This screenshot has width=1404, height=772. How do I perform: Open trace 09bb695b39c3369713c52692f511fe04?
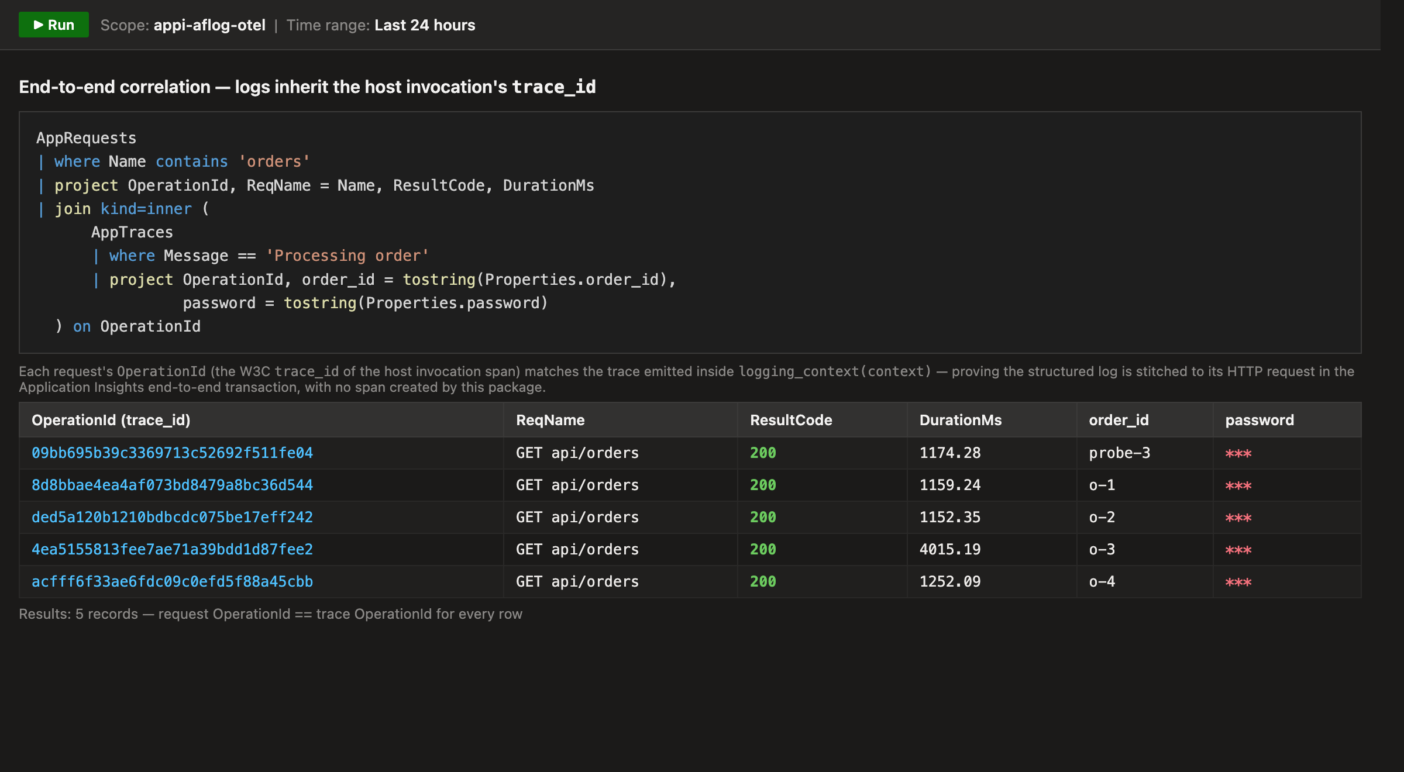[x=172, y=453]
